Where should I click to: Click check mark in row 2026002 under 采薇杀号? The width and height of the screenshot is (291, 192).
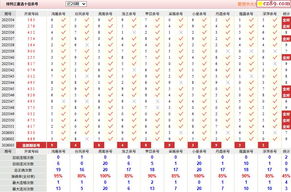point(181,139)
